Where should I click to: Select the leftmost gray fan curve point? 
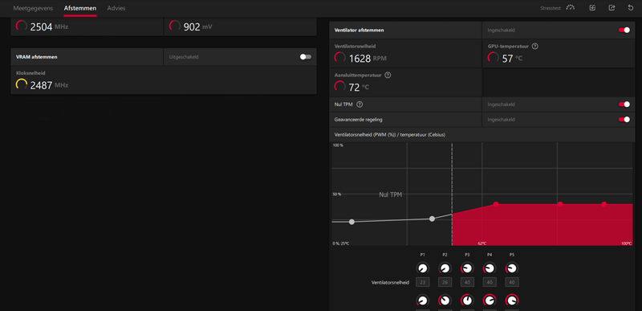point(351,222)
